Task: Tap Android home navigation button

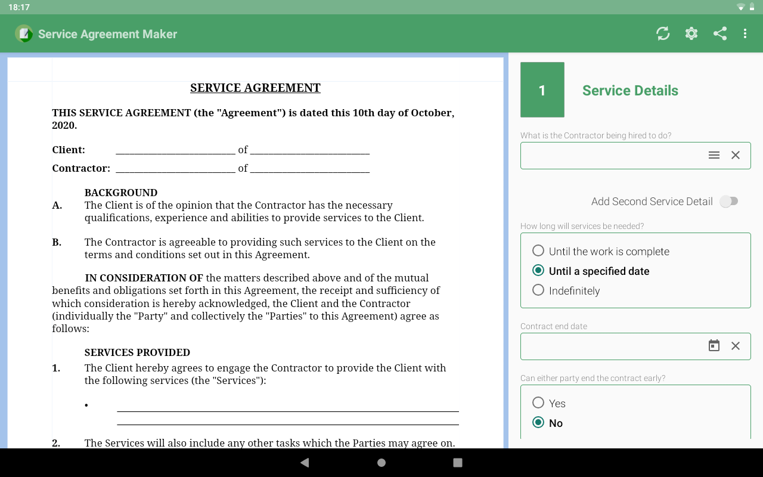Action: coord(381,463)
